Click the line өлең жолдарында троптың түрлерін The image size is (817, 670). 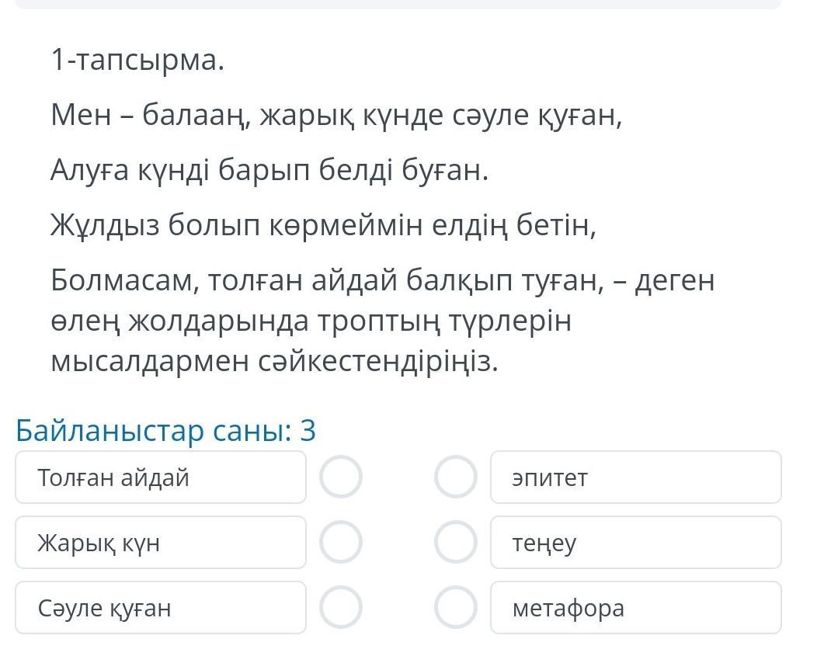311,321
